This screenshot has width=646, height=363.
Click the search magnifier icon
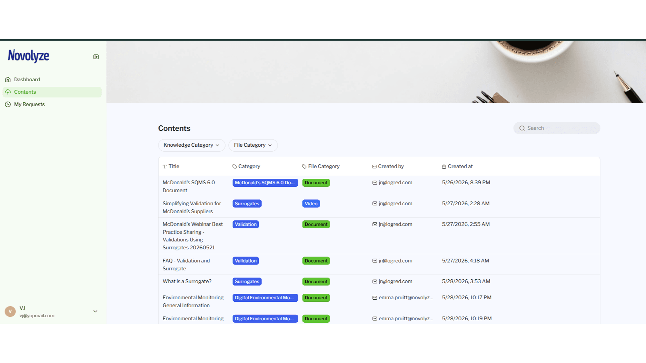click(522, 128)
